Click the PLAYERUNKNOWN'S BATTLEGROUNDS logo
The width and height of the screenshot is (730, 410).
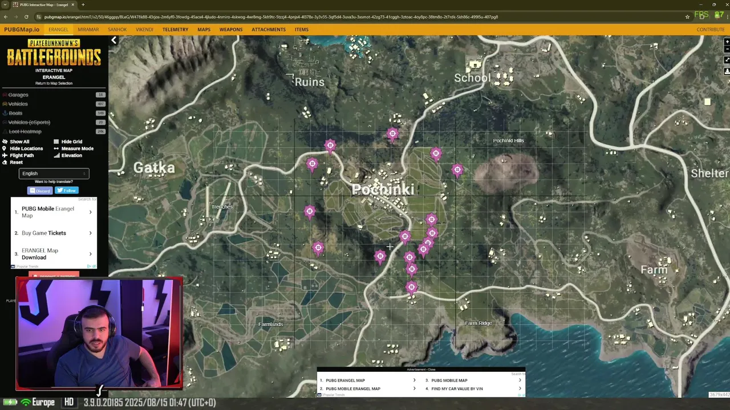coord(54,53)
